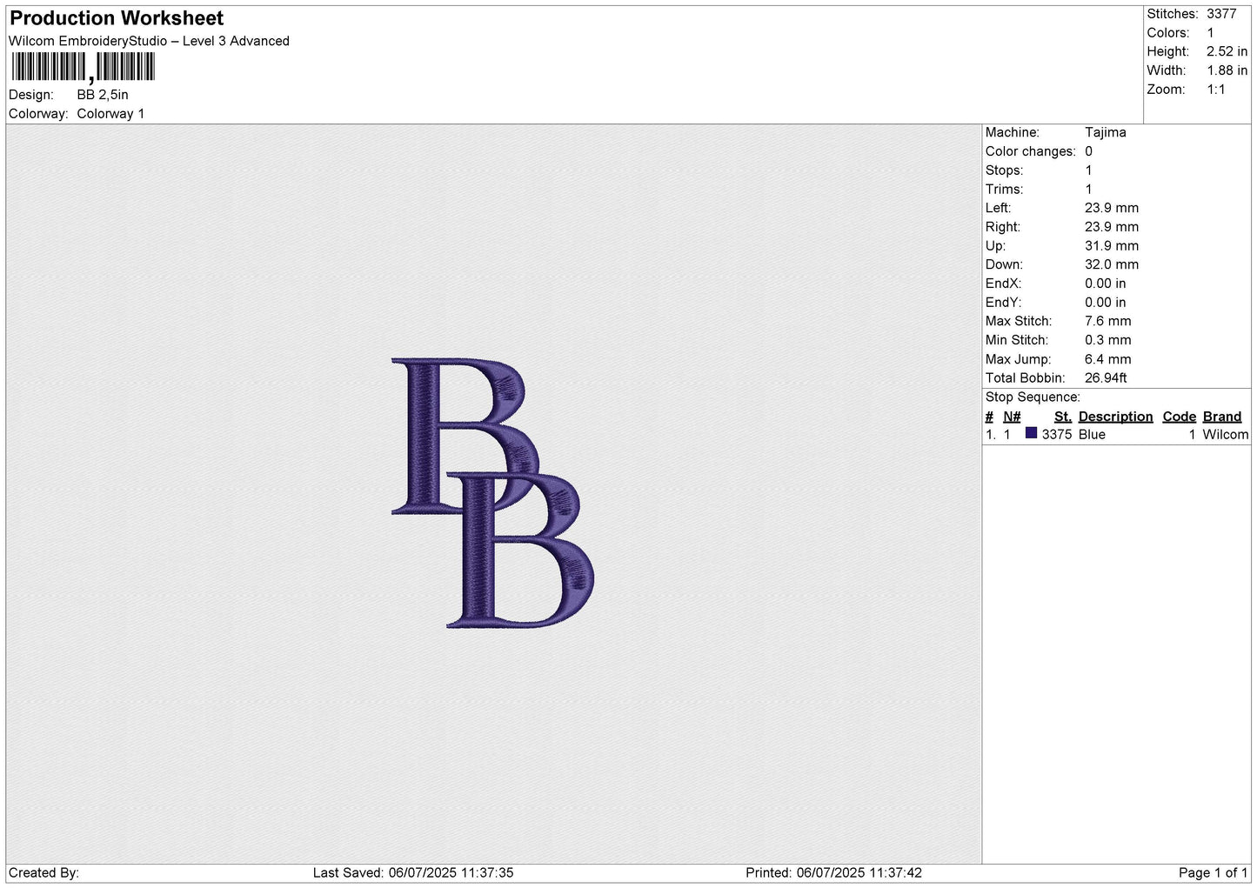This screenshot has height=888, width=1257.
Task: Click the 'Brand' column header
Action: point(1221,417)
